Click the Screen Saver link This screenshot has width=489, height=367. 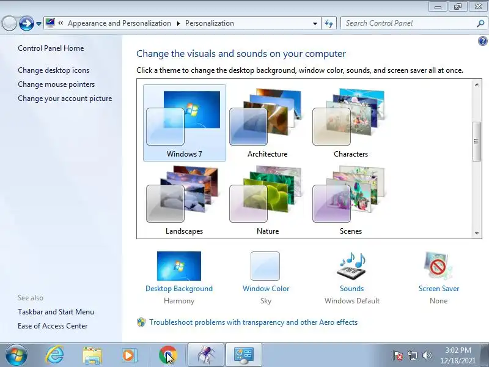pos(439,289)
